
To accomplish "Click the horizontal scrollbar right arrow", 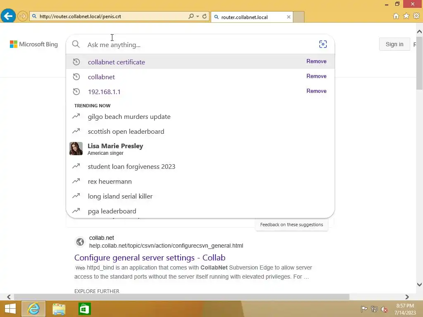I will pyautogui.click(x=407, y=297).
